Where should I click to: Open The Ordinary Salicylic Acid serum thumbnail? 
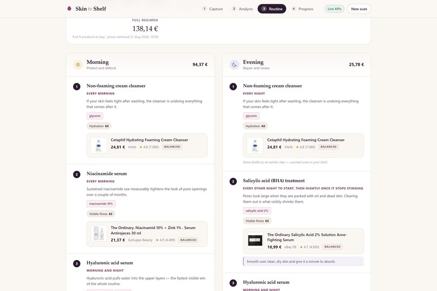pyautogui.click(x=255, y=240)
